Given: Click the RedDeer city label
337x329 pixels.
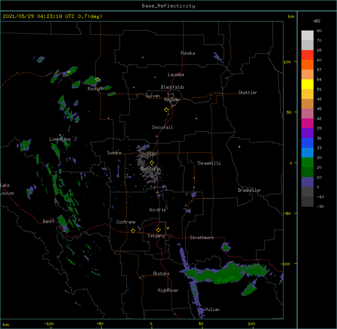Looking at the screenshot, I should (172, 100).
